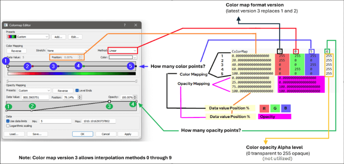Image resolution: width=344 pixels, height=164 pixels.
Task: Click the Colormap Editor title bar icon
Action: (6, 25)
